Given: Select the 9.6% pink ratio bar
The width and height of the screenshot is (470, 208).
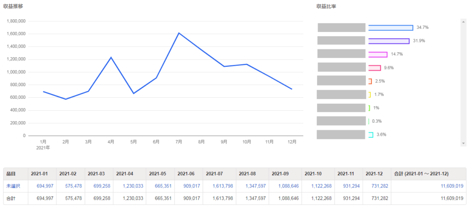Looking at the screenshot, I should coord(375,68).
